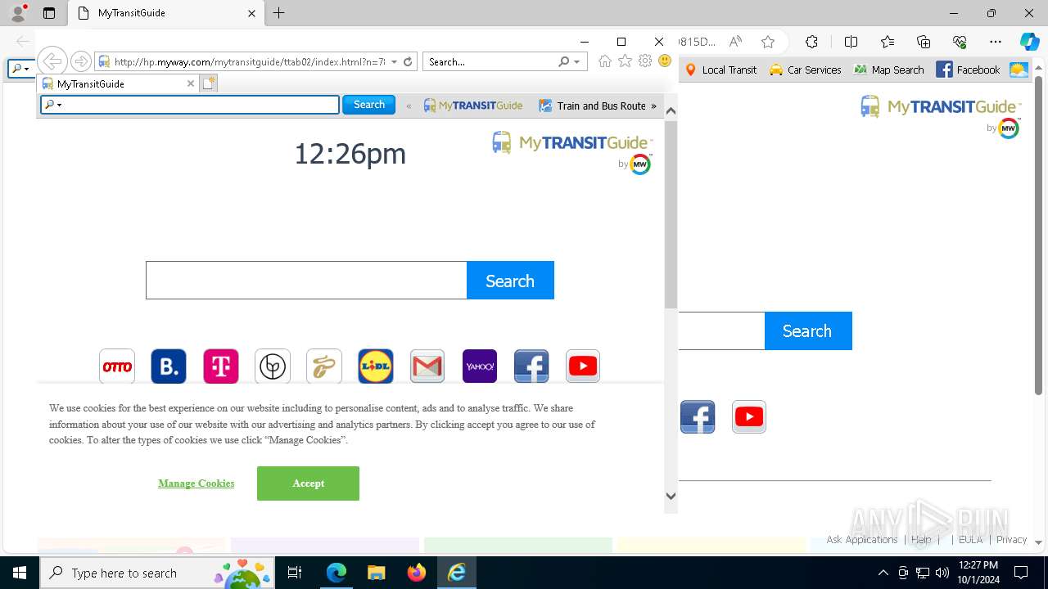Open the T-Mobile shortcut tile
Screen dimensions: 1048x589
coord(221,366)
